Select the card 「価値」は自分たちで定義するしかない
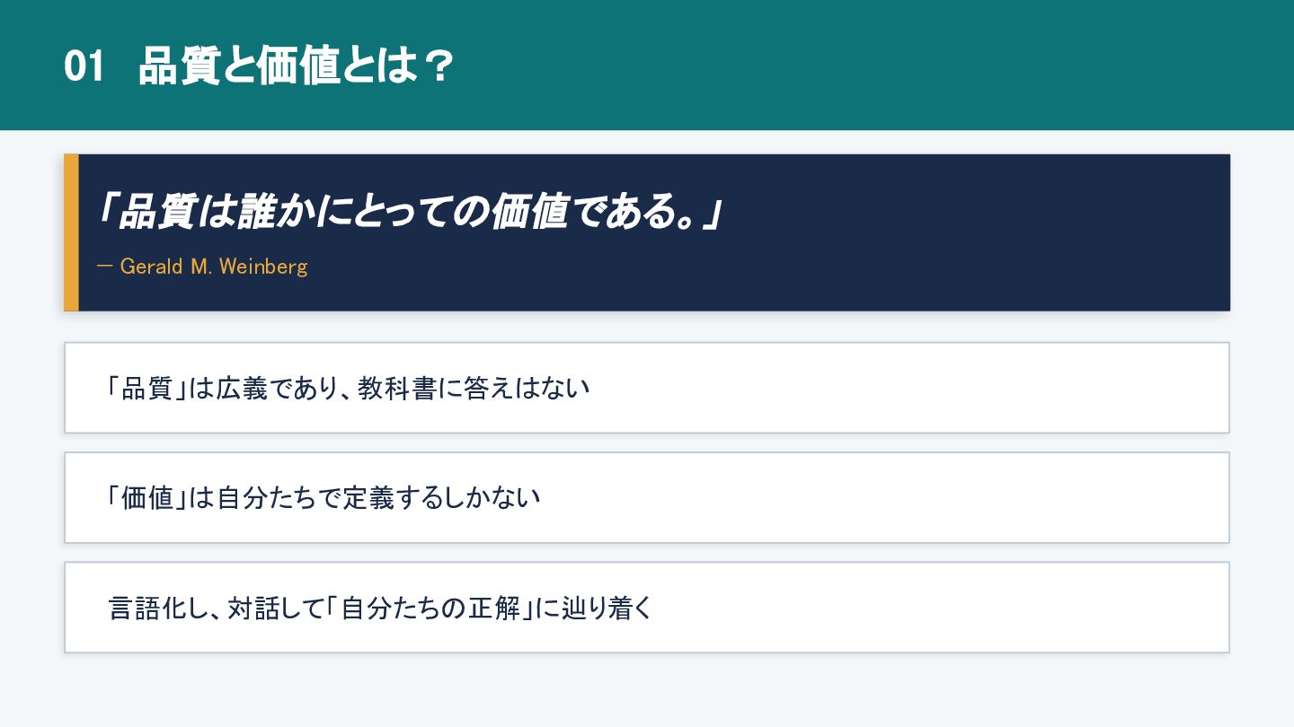This screenshot has width=1294, height=727. pyautogui.click(x=647, y=497)
